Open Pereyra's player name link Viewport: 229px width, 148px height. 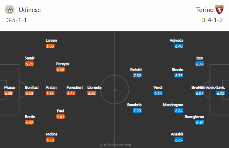tap(63, 64)
